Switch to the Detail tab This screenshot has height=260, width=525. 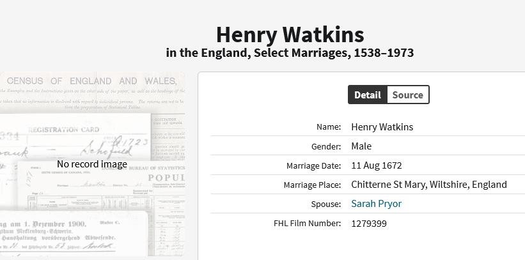[x=368, y=95]
